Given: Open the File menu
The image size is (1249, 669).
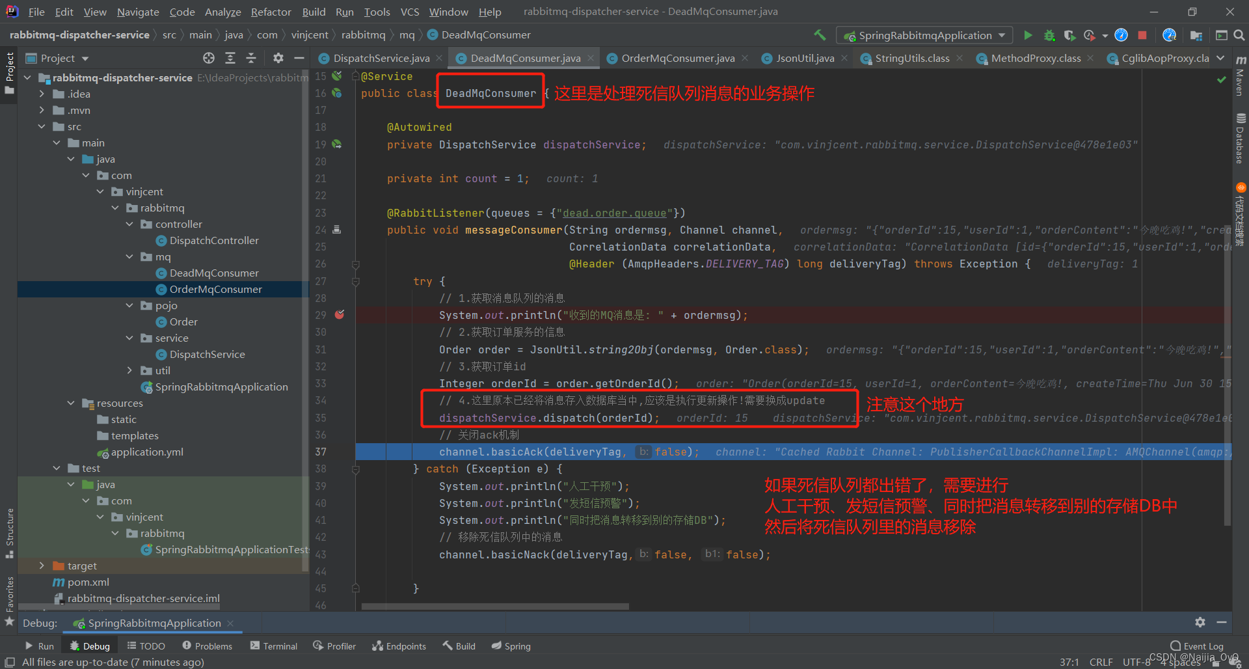Looking at the screenshot, I should coord(36,12).
